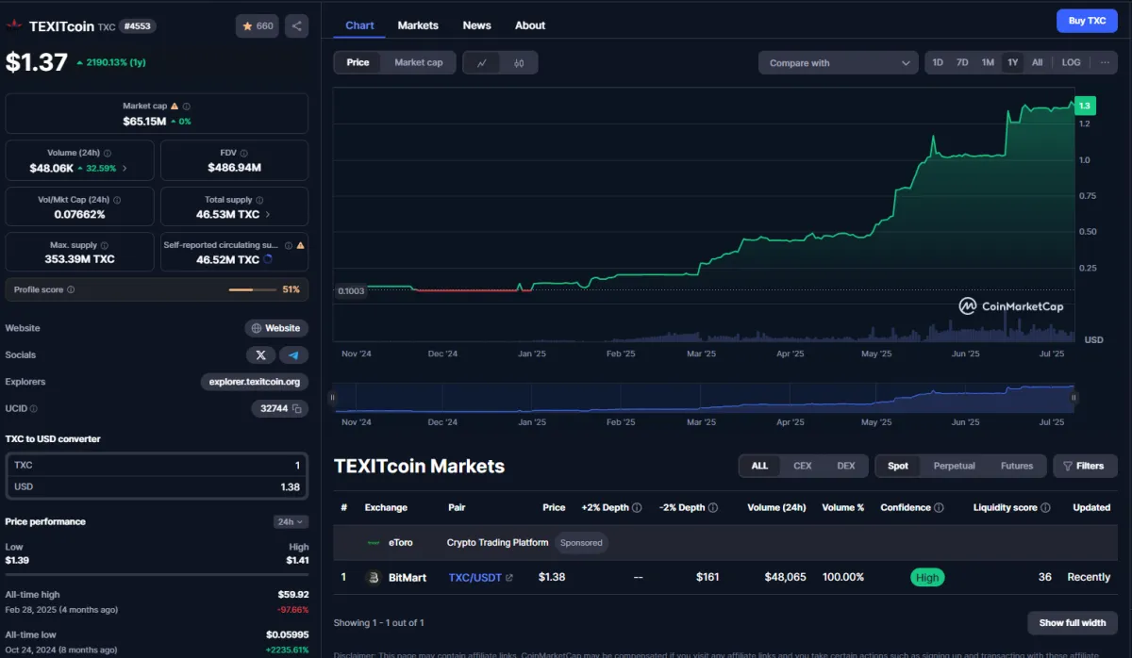Open the Market cap info tooltip icon
1132x658 pixels.
point(186,107)
